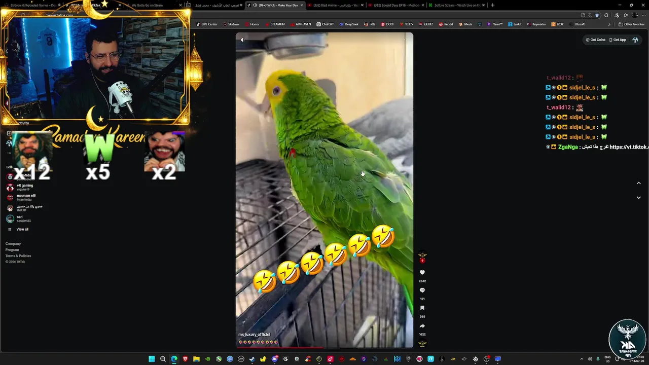Open GEEKZ bookmark
Screen dimensions: 649x365
point(426,24)
